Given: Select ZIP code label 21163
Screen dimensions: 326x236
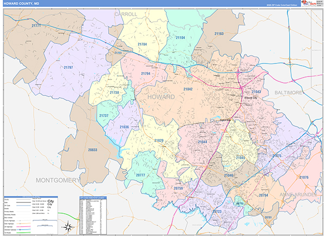Looking at the screenshot, I should tap(219, 34).
